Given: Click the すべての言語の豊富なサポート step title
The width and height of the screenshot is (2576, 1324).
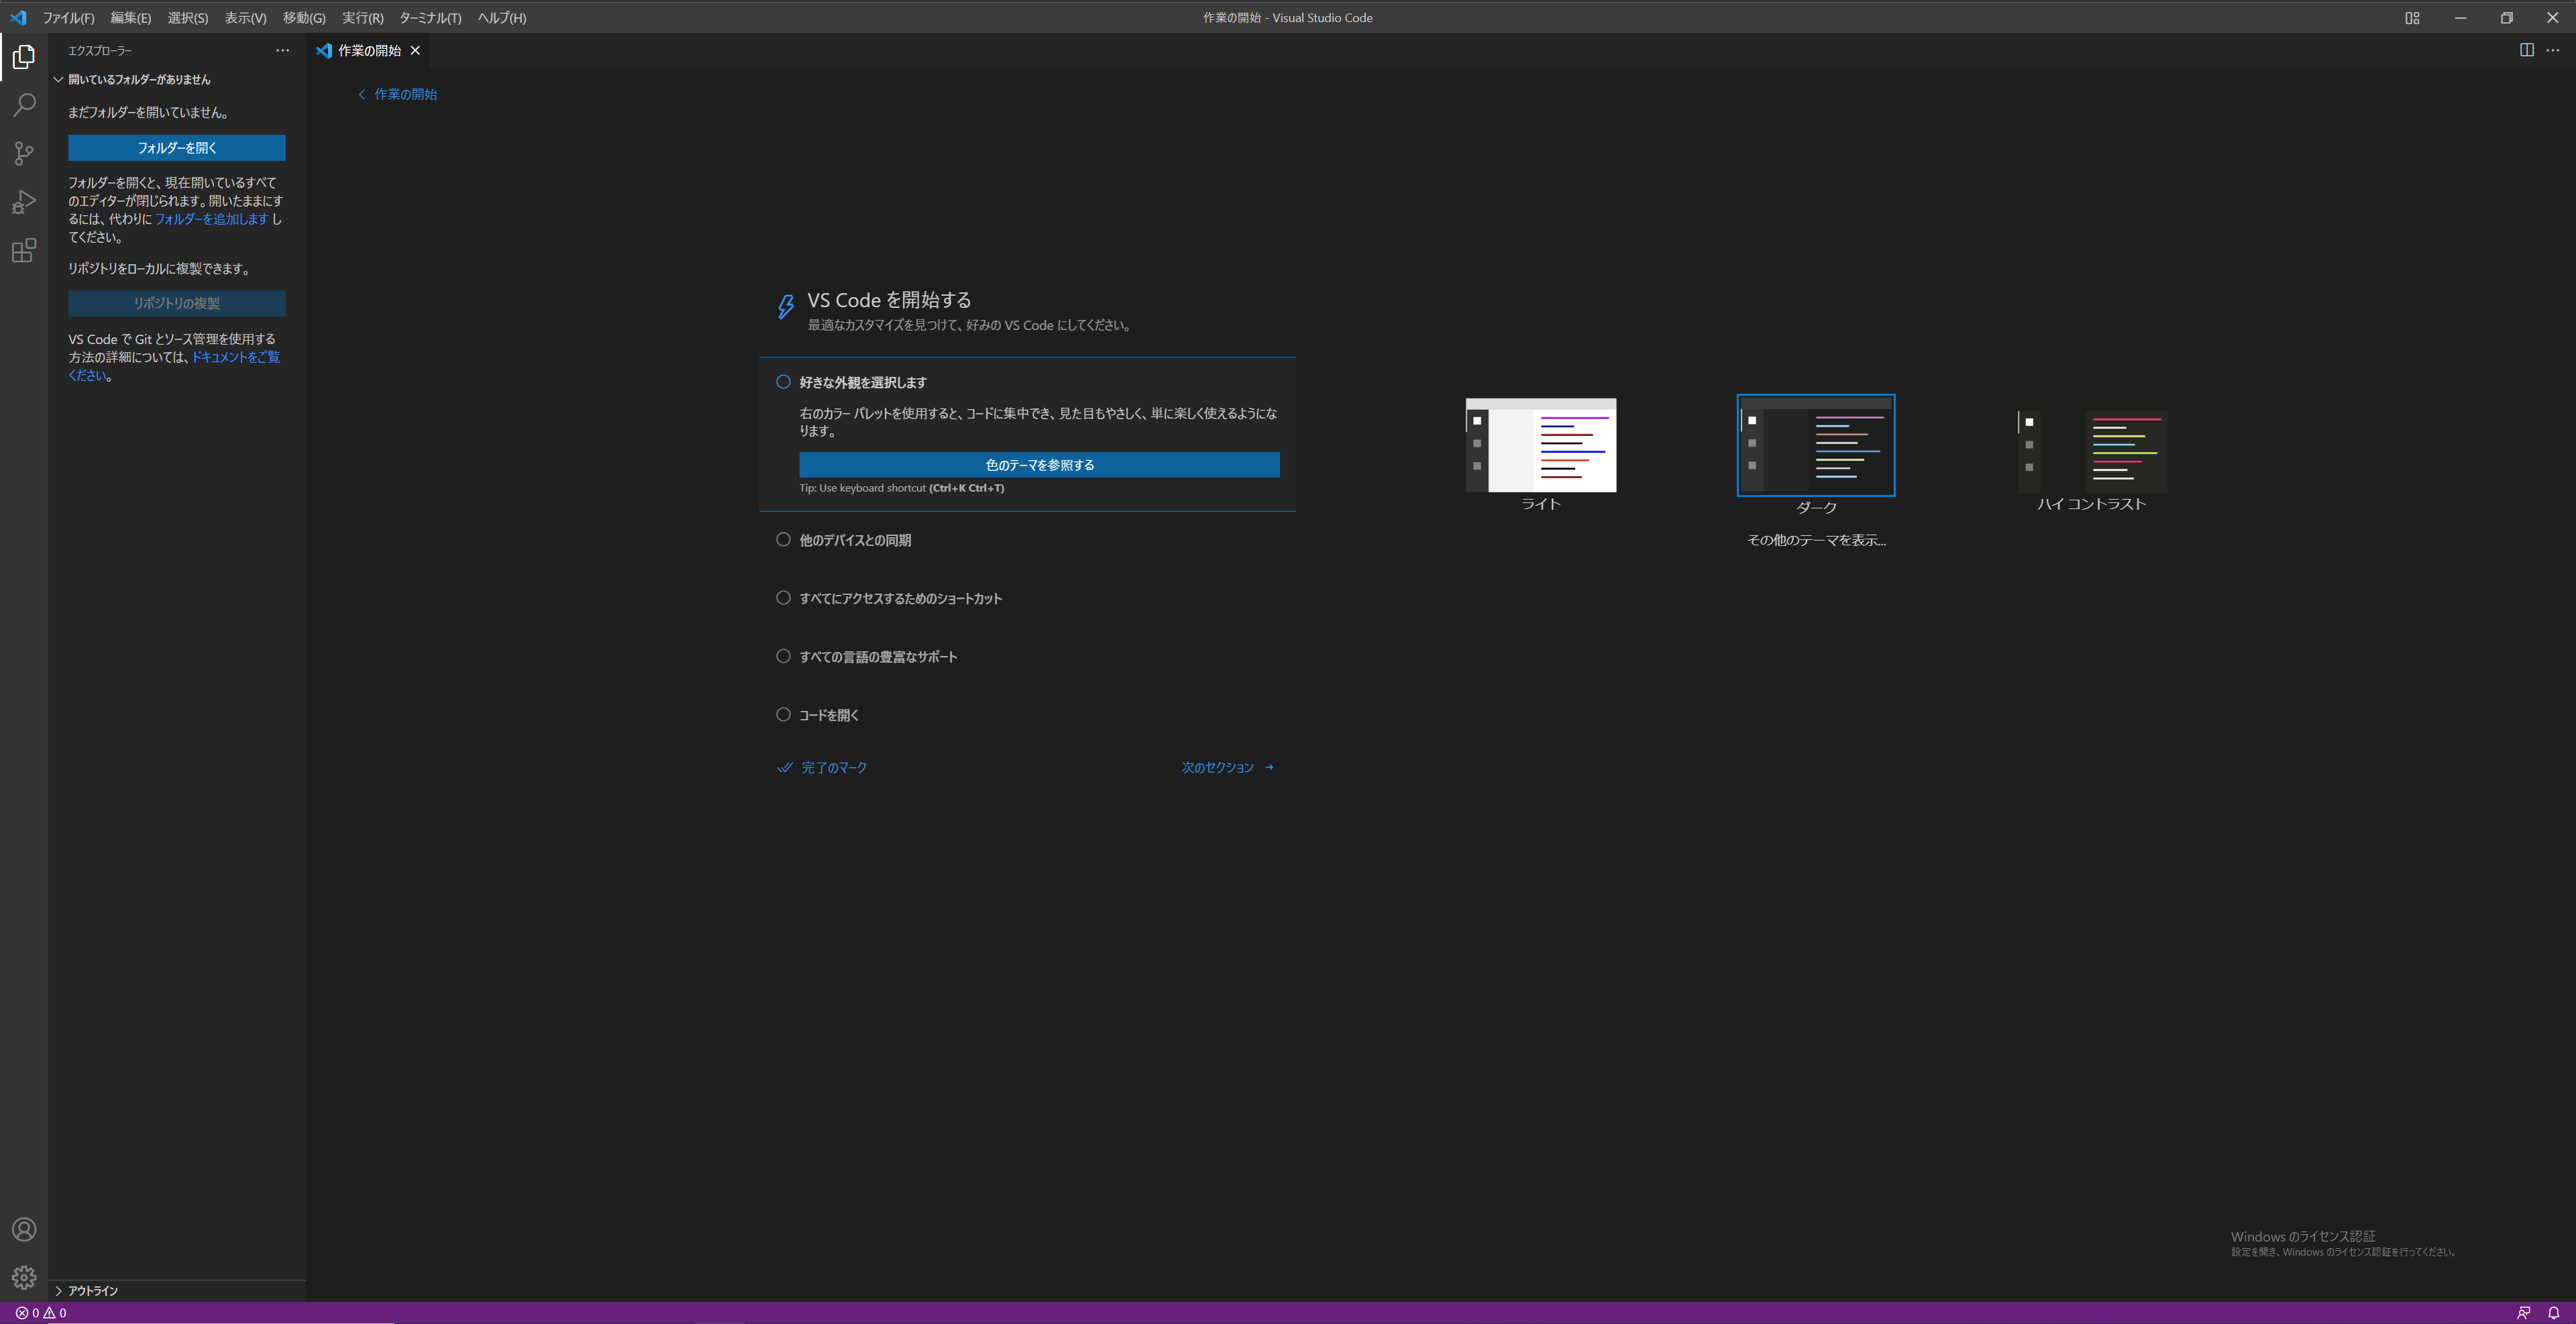Looking at the screenshot, I should [878, 657].
